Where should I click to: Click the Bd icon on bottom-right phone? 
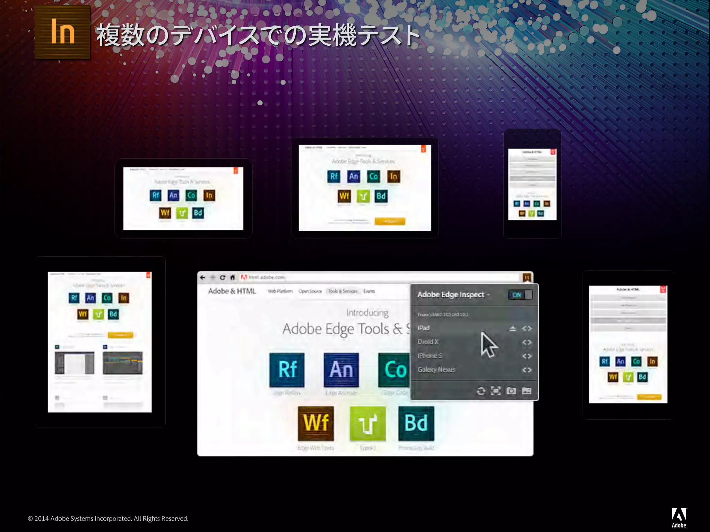[x=642, y=377]
